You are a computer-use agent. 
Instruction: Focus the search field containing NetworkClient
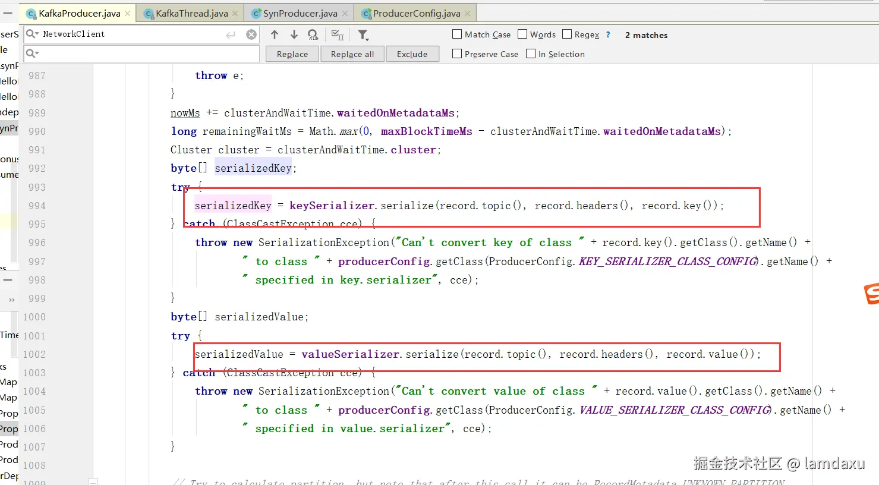pyautogui.click(x=141, y=34)
